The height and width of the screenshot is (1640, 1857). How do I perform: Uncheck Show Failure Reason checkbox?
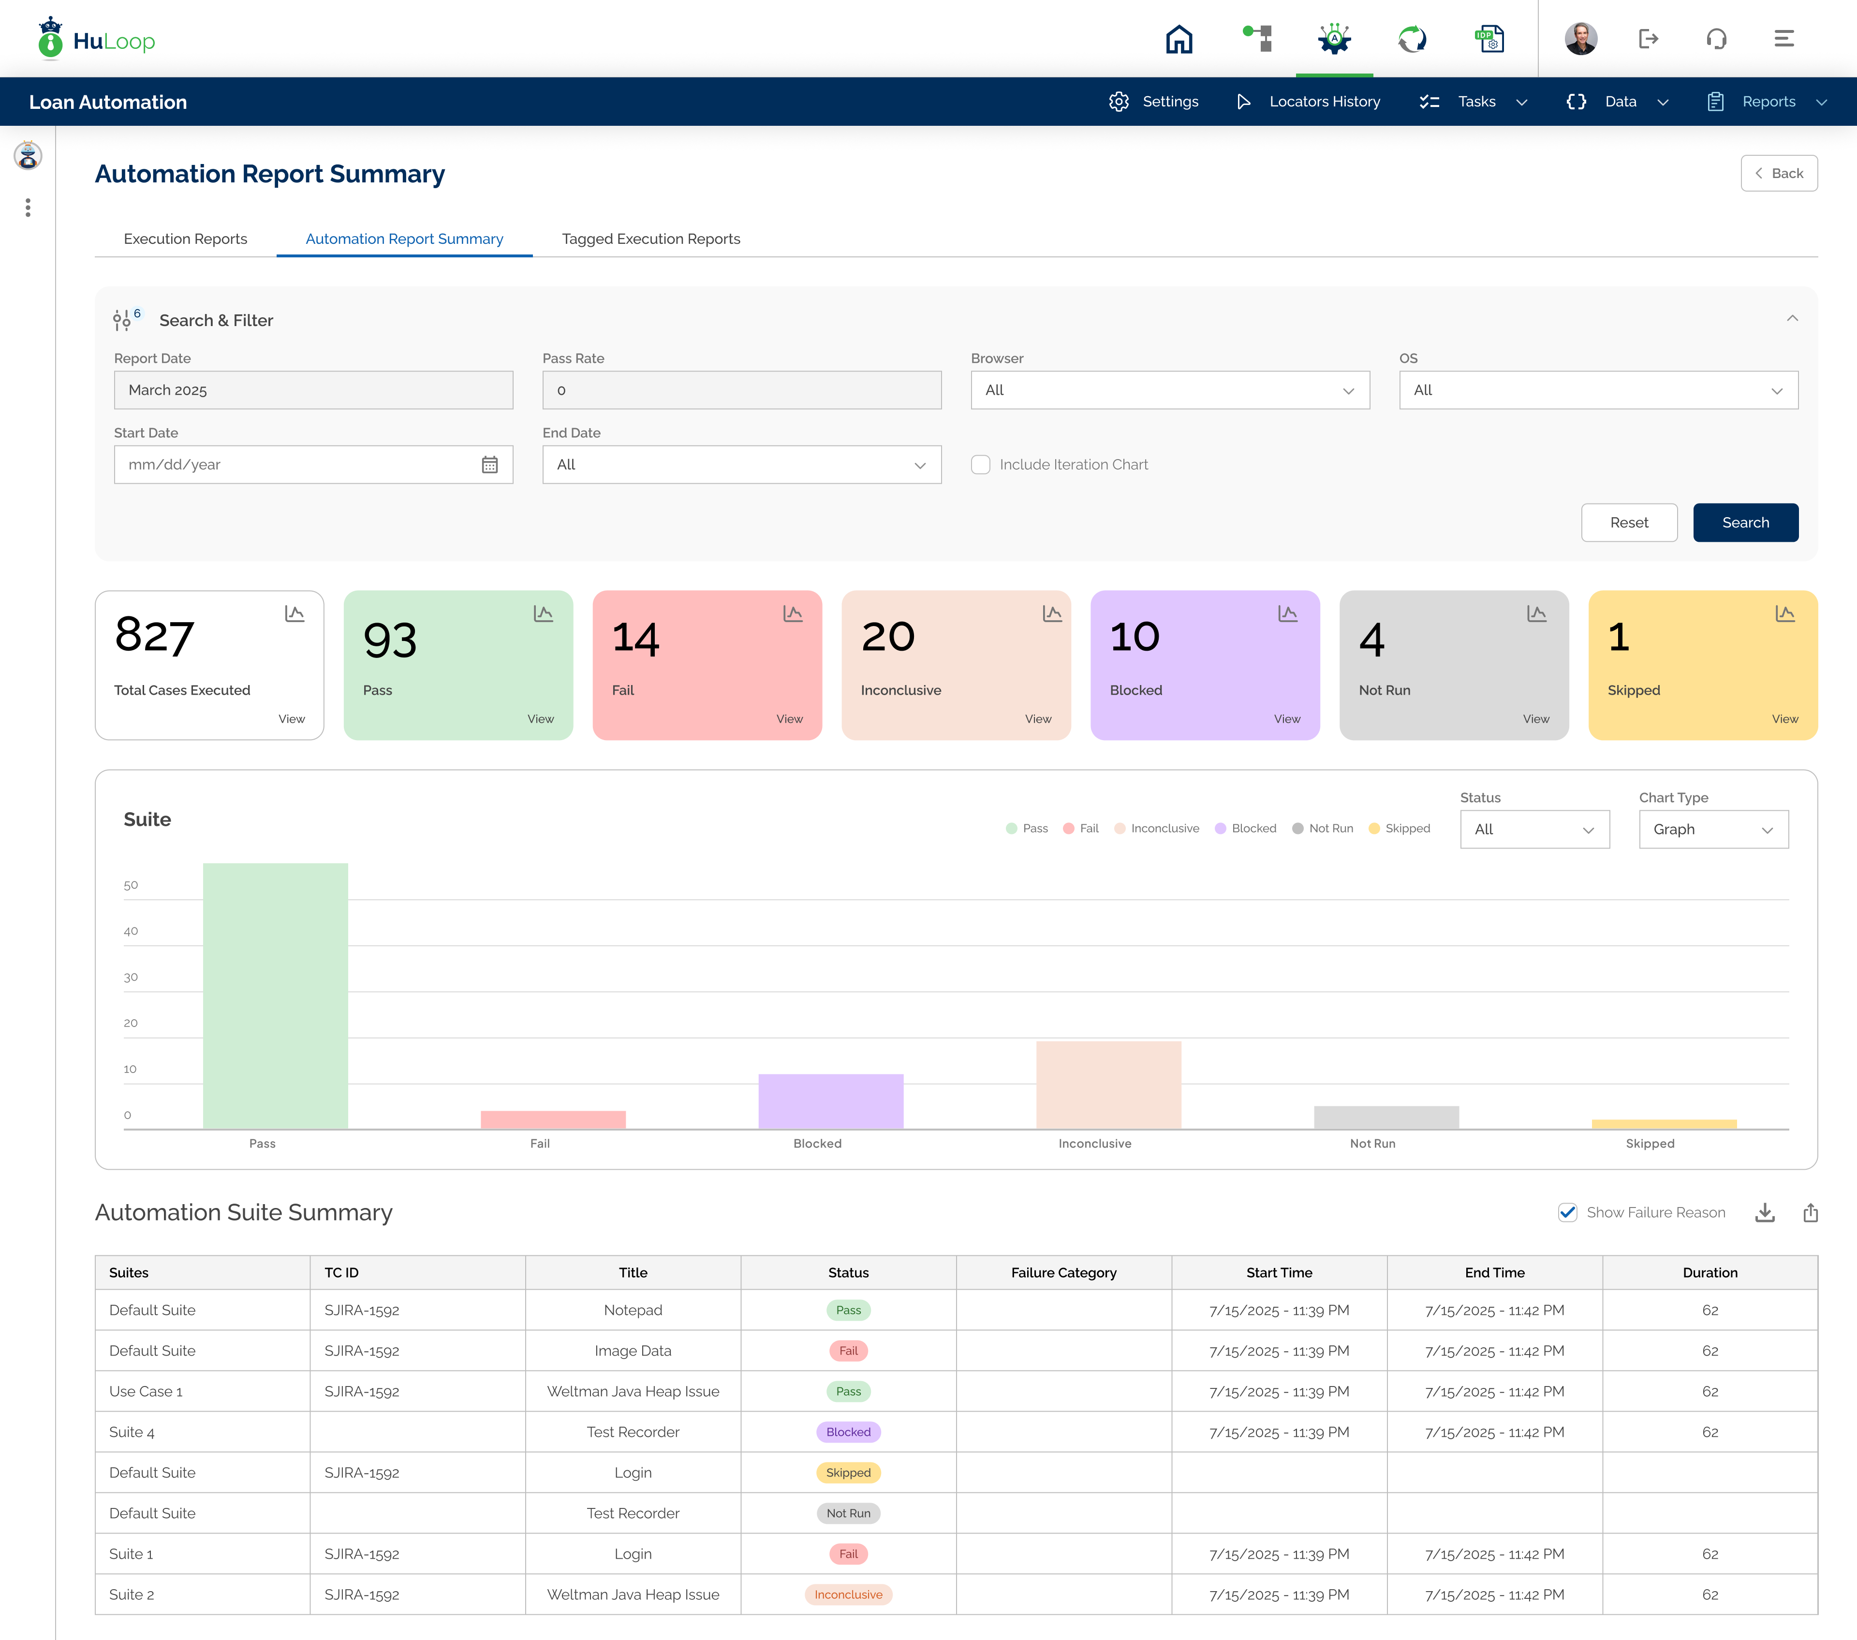[x=1567, y=1213]
